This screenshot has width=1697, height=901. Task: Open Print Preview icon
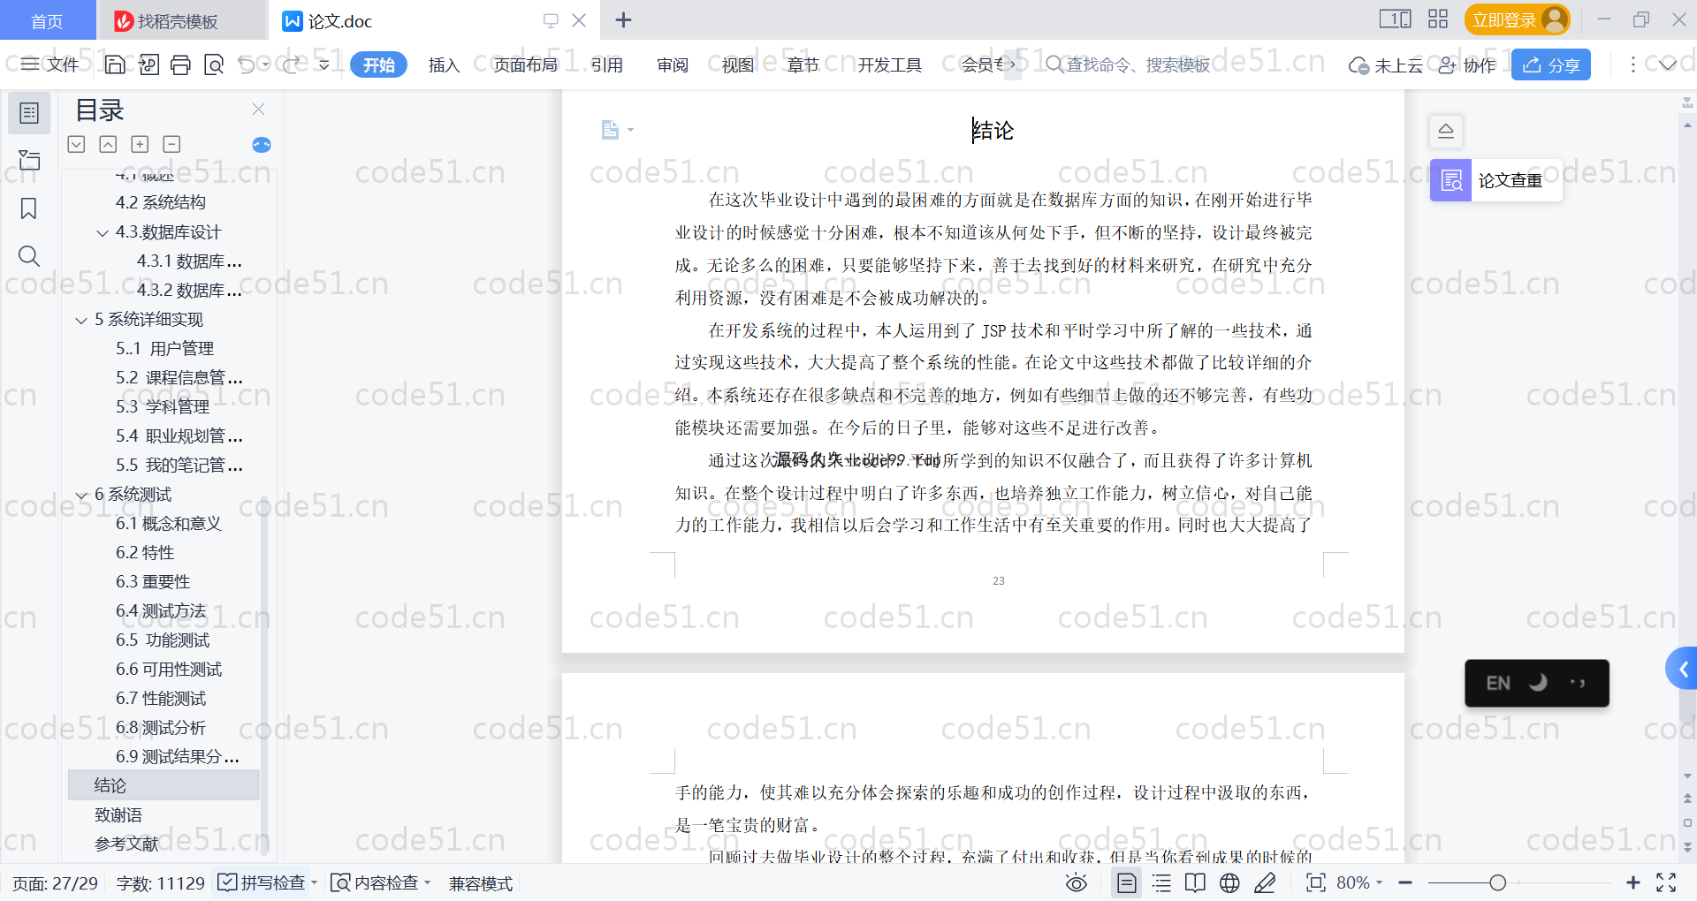tap(214, 64)
